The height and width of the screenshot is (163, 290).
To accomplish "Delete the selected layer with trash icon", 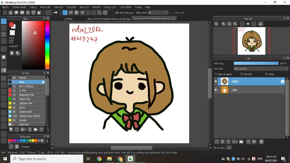I will pos(261,142).
